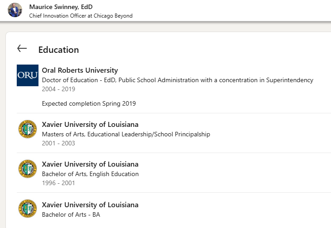
Task: Click Xavier logo beside Masters of Arts entry
Action: point(28,129)
